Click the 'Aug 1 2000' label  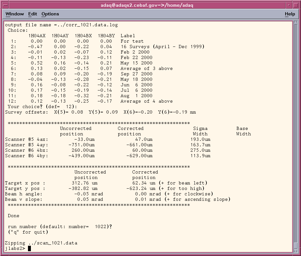tap(136, 96)
